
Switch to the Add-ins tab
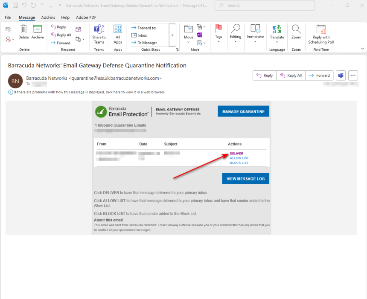coord(48,17)
